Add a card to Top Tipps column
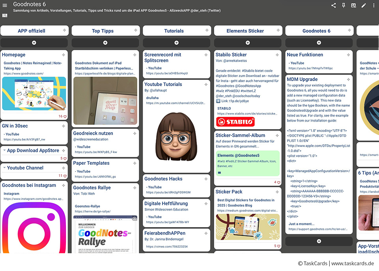Screen dimensions: 379x271 click(105, 43)
